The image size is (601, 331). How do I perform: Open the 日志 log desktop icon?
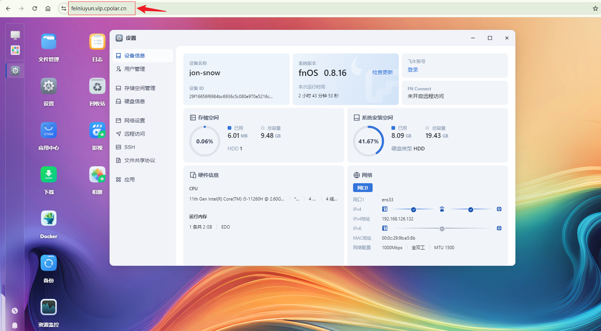[97, 42]
